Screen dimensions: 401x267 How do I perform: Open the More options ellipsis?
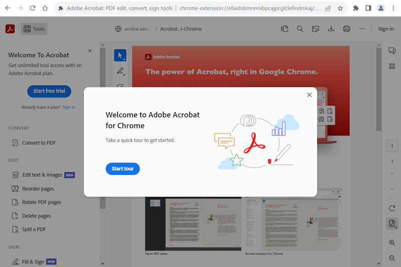pyautogui.click(x=362, y=29)
